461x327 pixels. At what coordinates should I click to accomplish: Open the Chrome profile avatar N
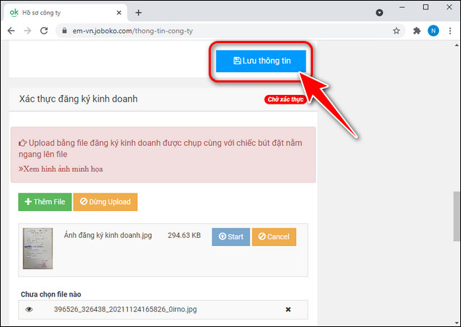pyautogui.click(x=433, y=31)
